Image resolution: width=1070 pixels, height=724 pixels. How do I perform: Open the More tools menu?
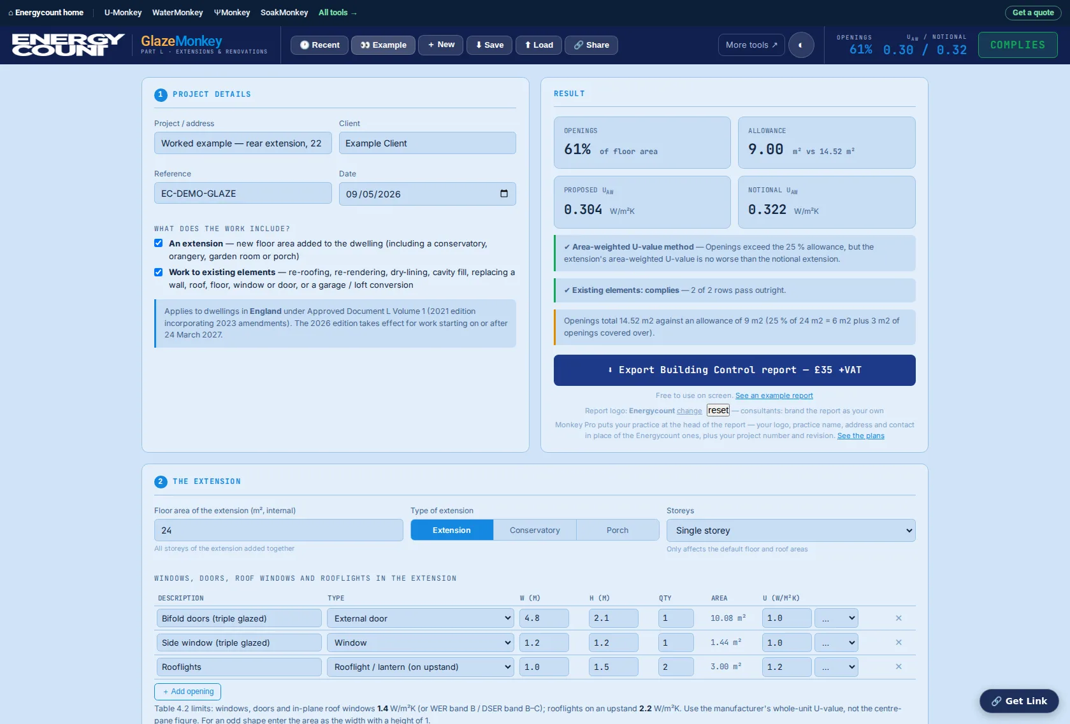(751, 45)
